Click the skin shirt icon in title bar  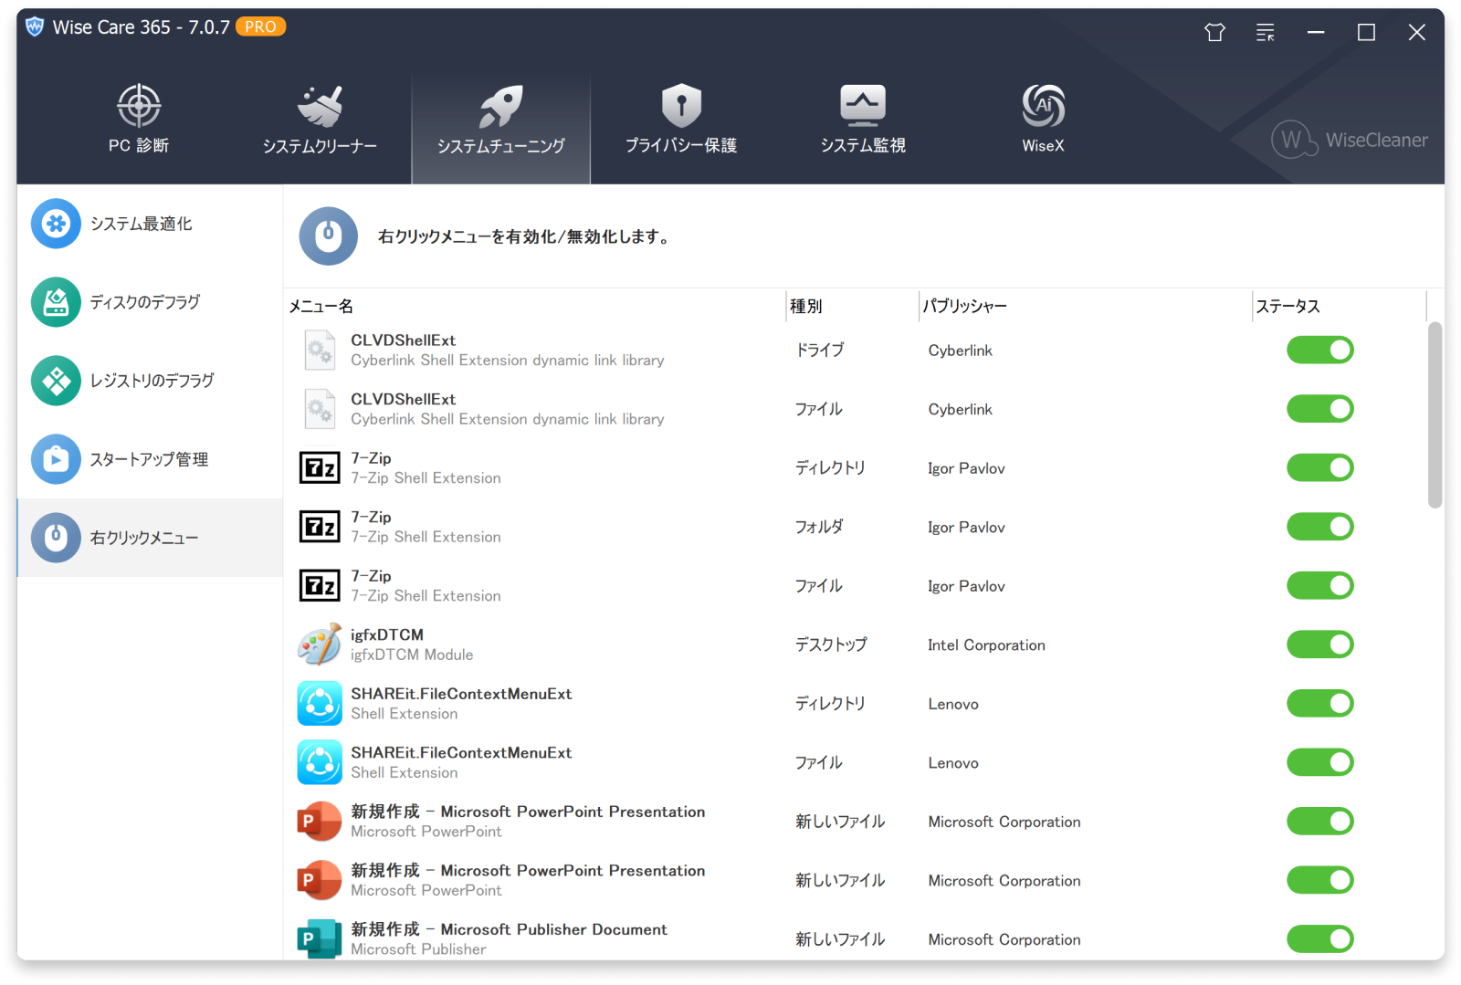pos(1214,33)
